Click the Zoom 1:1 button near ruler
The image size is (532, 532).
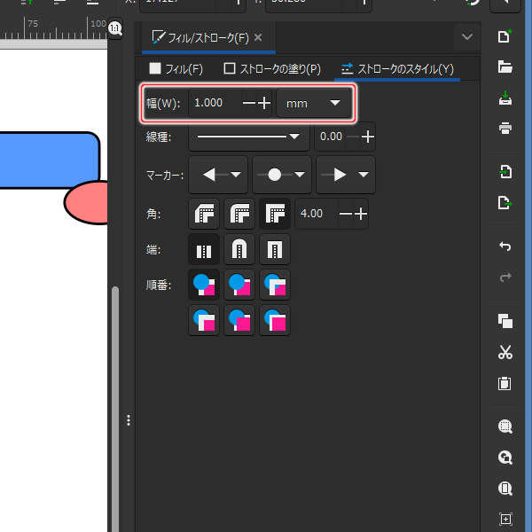click(x=115, y=28)
